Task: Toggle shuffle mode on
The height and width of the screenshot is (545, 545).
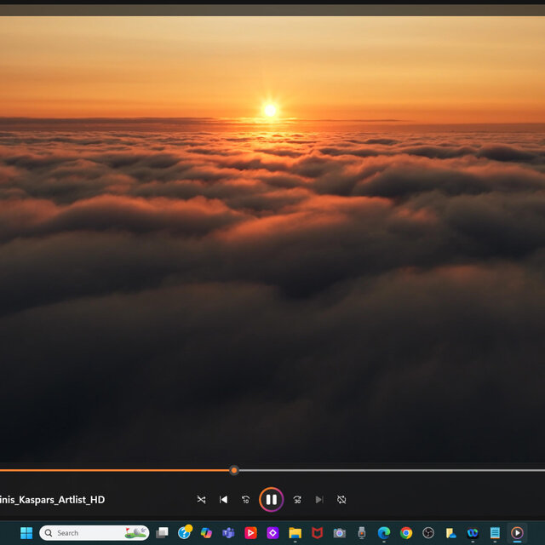Action: pyautogui.click(x=201, y=500)
